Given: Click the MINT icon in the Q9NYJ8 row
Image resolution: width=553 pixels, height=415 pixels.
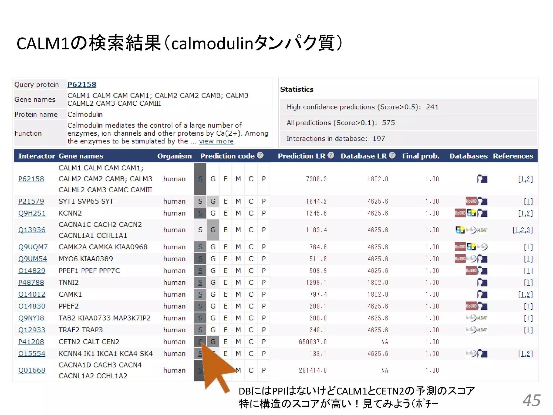Looking at the screenshot, I should pyautogui.click(x=482, y=318).
